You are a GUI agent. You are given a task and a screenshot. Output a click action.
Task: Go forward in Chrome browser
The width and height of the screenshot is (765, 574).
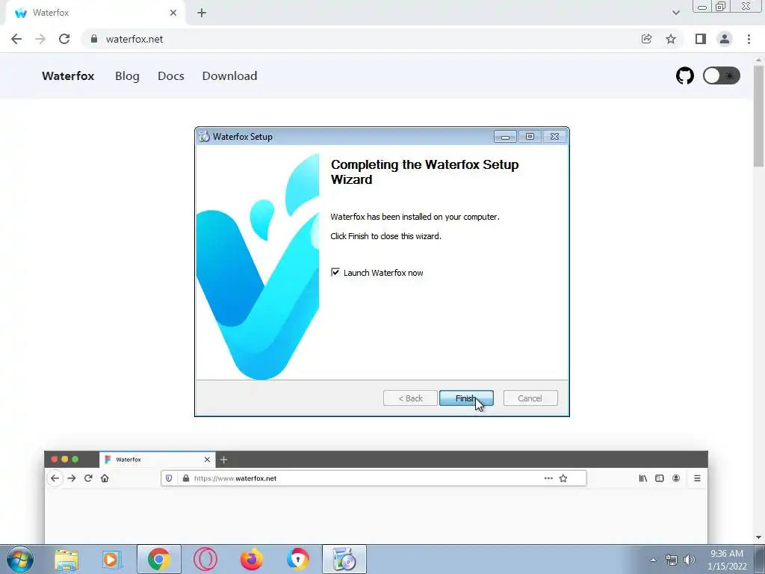tap(40, 39)
